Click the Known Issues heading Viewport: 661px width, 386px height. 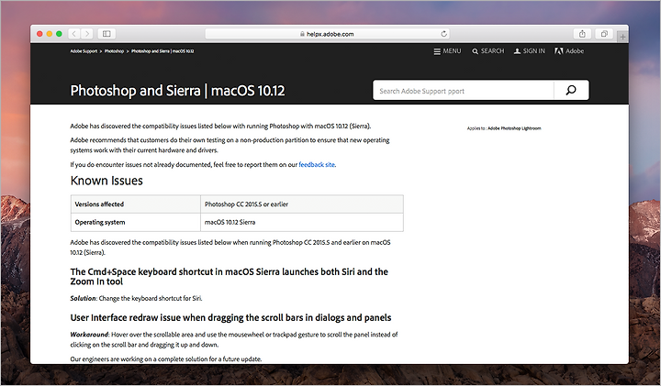click(106, 181)
